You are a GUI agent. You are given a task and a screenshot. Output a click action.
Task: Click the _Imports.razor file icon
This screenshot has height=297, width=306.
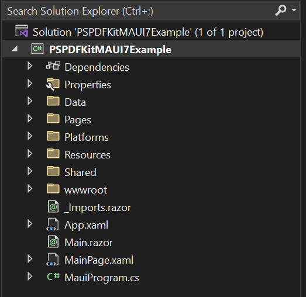[53, 206]
